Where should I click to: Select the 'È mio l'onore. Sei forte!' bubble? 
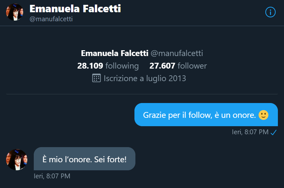[85, 159]
